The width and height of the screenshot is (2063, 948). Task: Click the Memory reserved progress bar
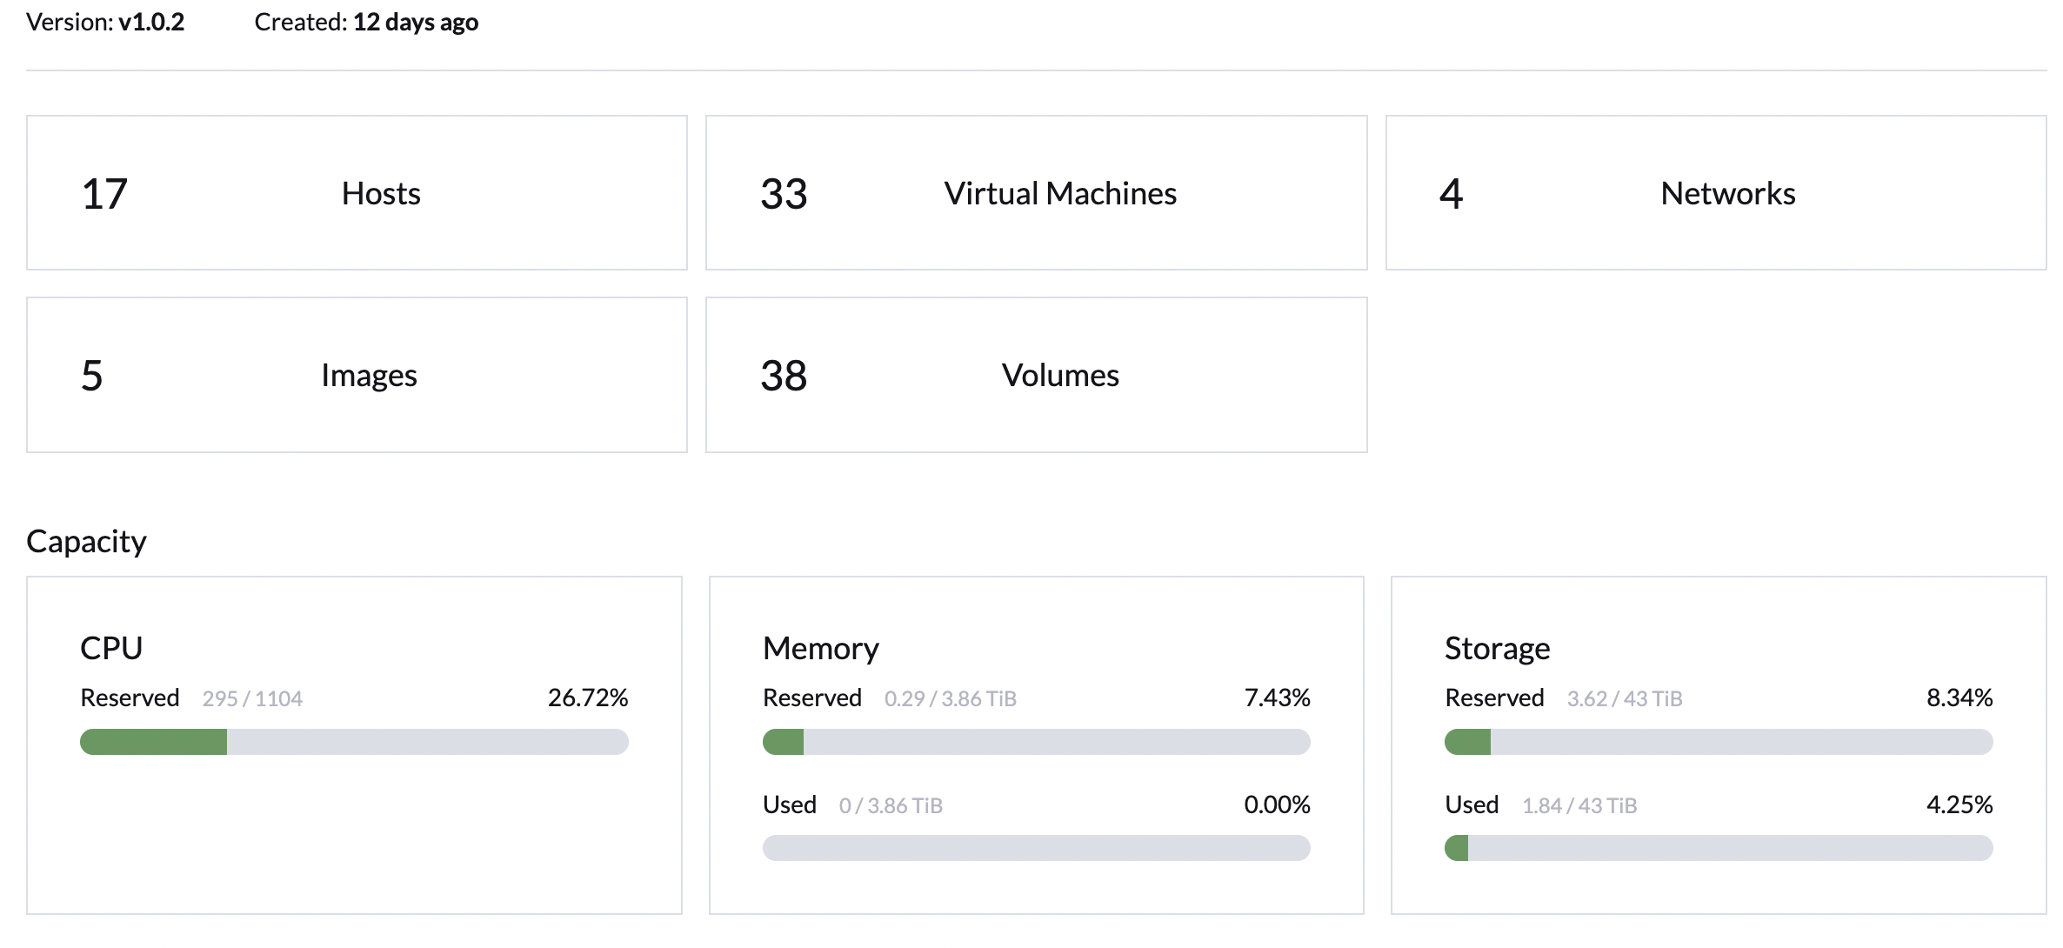pos(1036,742)
